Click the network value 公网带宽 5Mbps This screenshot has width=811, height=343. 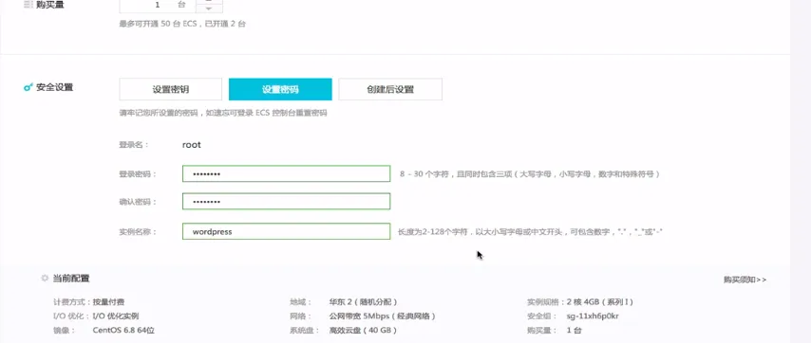coord(360,316)
